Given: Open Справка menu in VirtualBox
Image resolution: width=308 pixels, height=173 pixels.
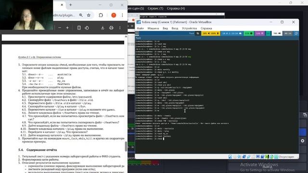Looking at the screenshot, I should (x=206, y=28).
